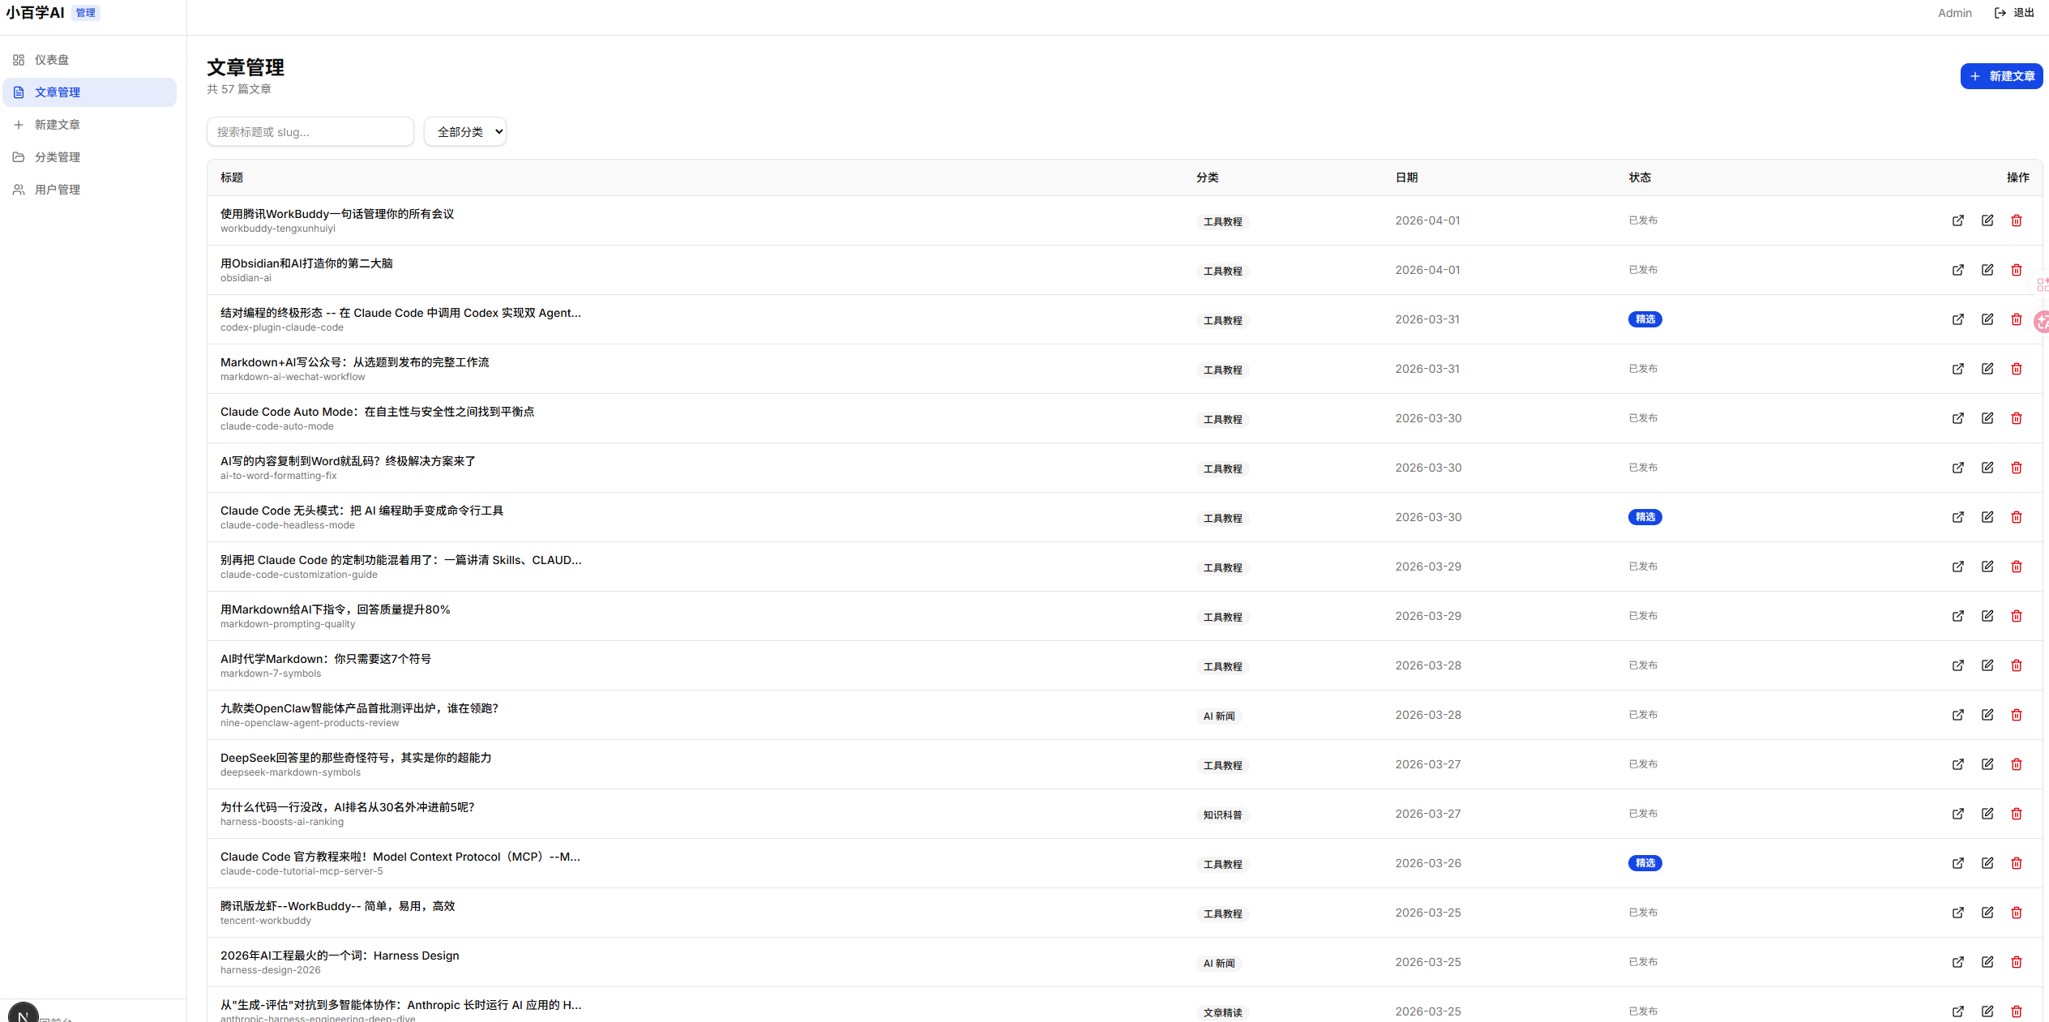
Task: Click the 精选 badge on MCP tutorial row
Action: [1645, 863]
